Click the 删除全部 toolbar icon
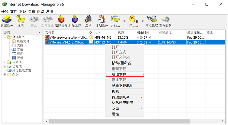228x125 pixels. coord(75,19)
